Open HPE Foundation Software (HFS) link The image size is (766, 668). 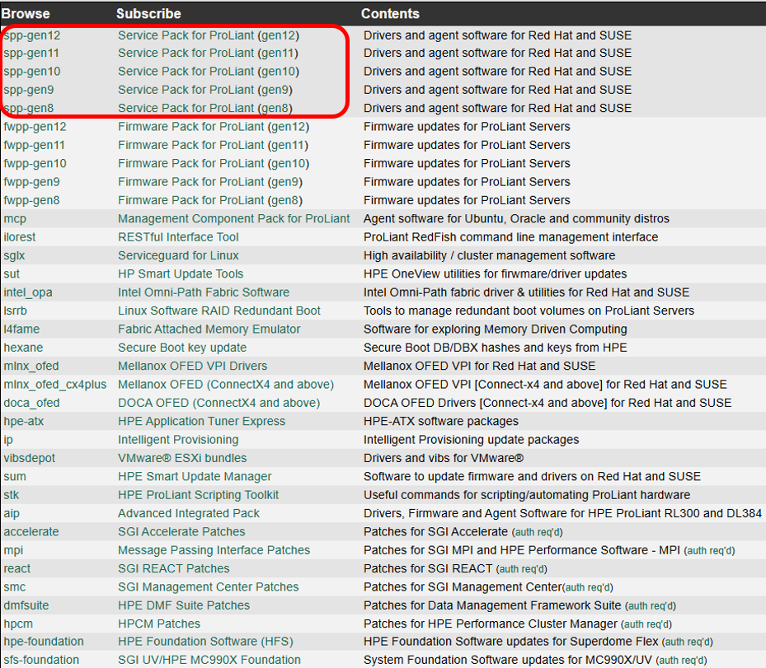pos(205,642)
